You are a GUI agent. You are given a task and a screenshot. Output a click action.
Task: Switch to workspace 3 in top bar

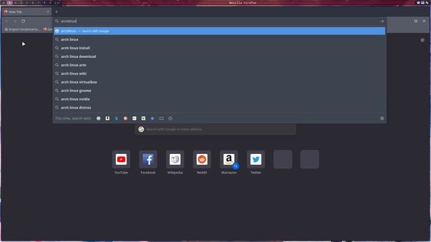(15, 3)
